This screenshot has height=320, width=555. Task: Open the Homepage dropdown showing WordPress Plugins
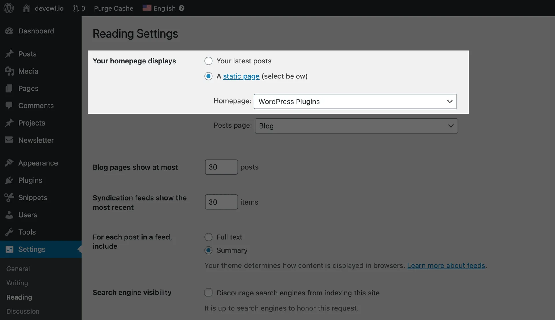[x=355, y=102]
